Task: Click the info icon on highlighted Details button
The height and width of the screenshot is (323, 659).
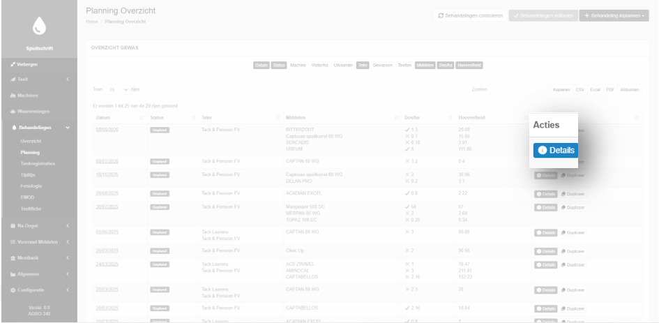Action: coord(543,150)
